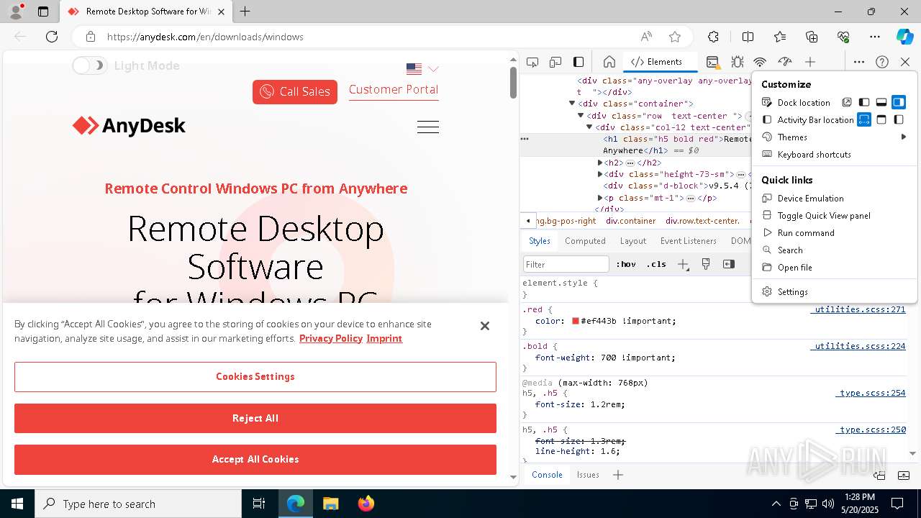921x518 pixels.
Task: Open the Customer Portal link
Action: click(x=394, y=90)
